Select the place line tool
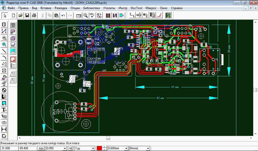The image size is (258, 151). [x=4, y=51]
